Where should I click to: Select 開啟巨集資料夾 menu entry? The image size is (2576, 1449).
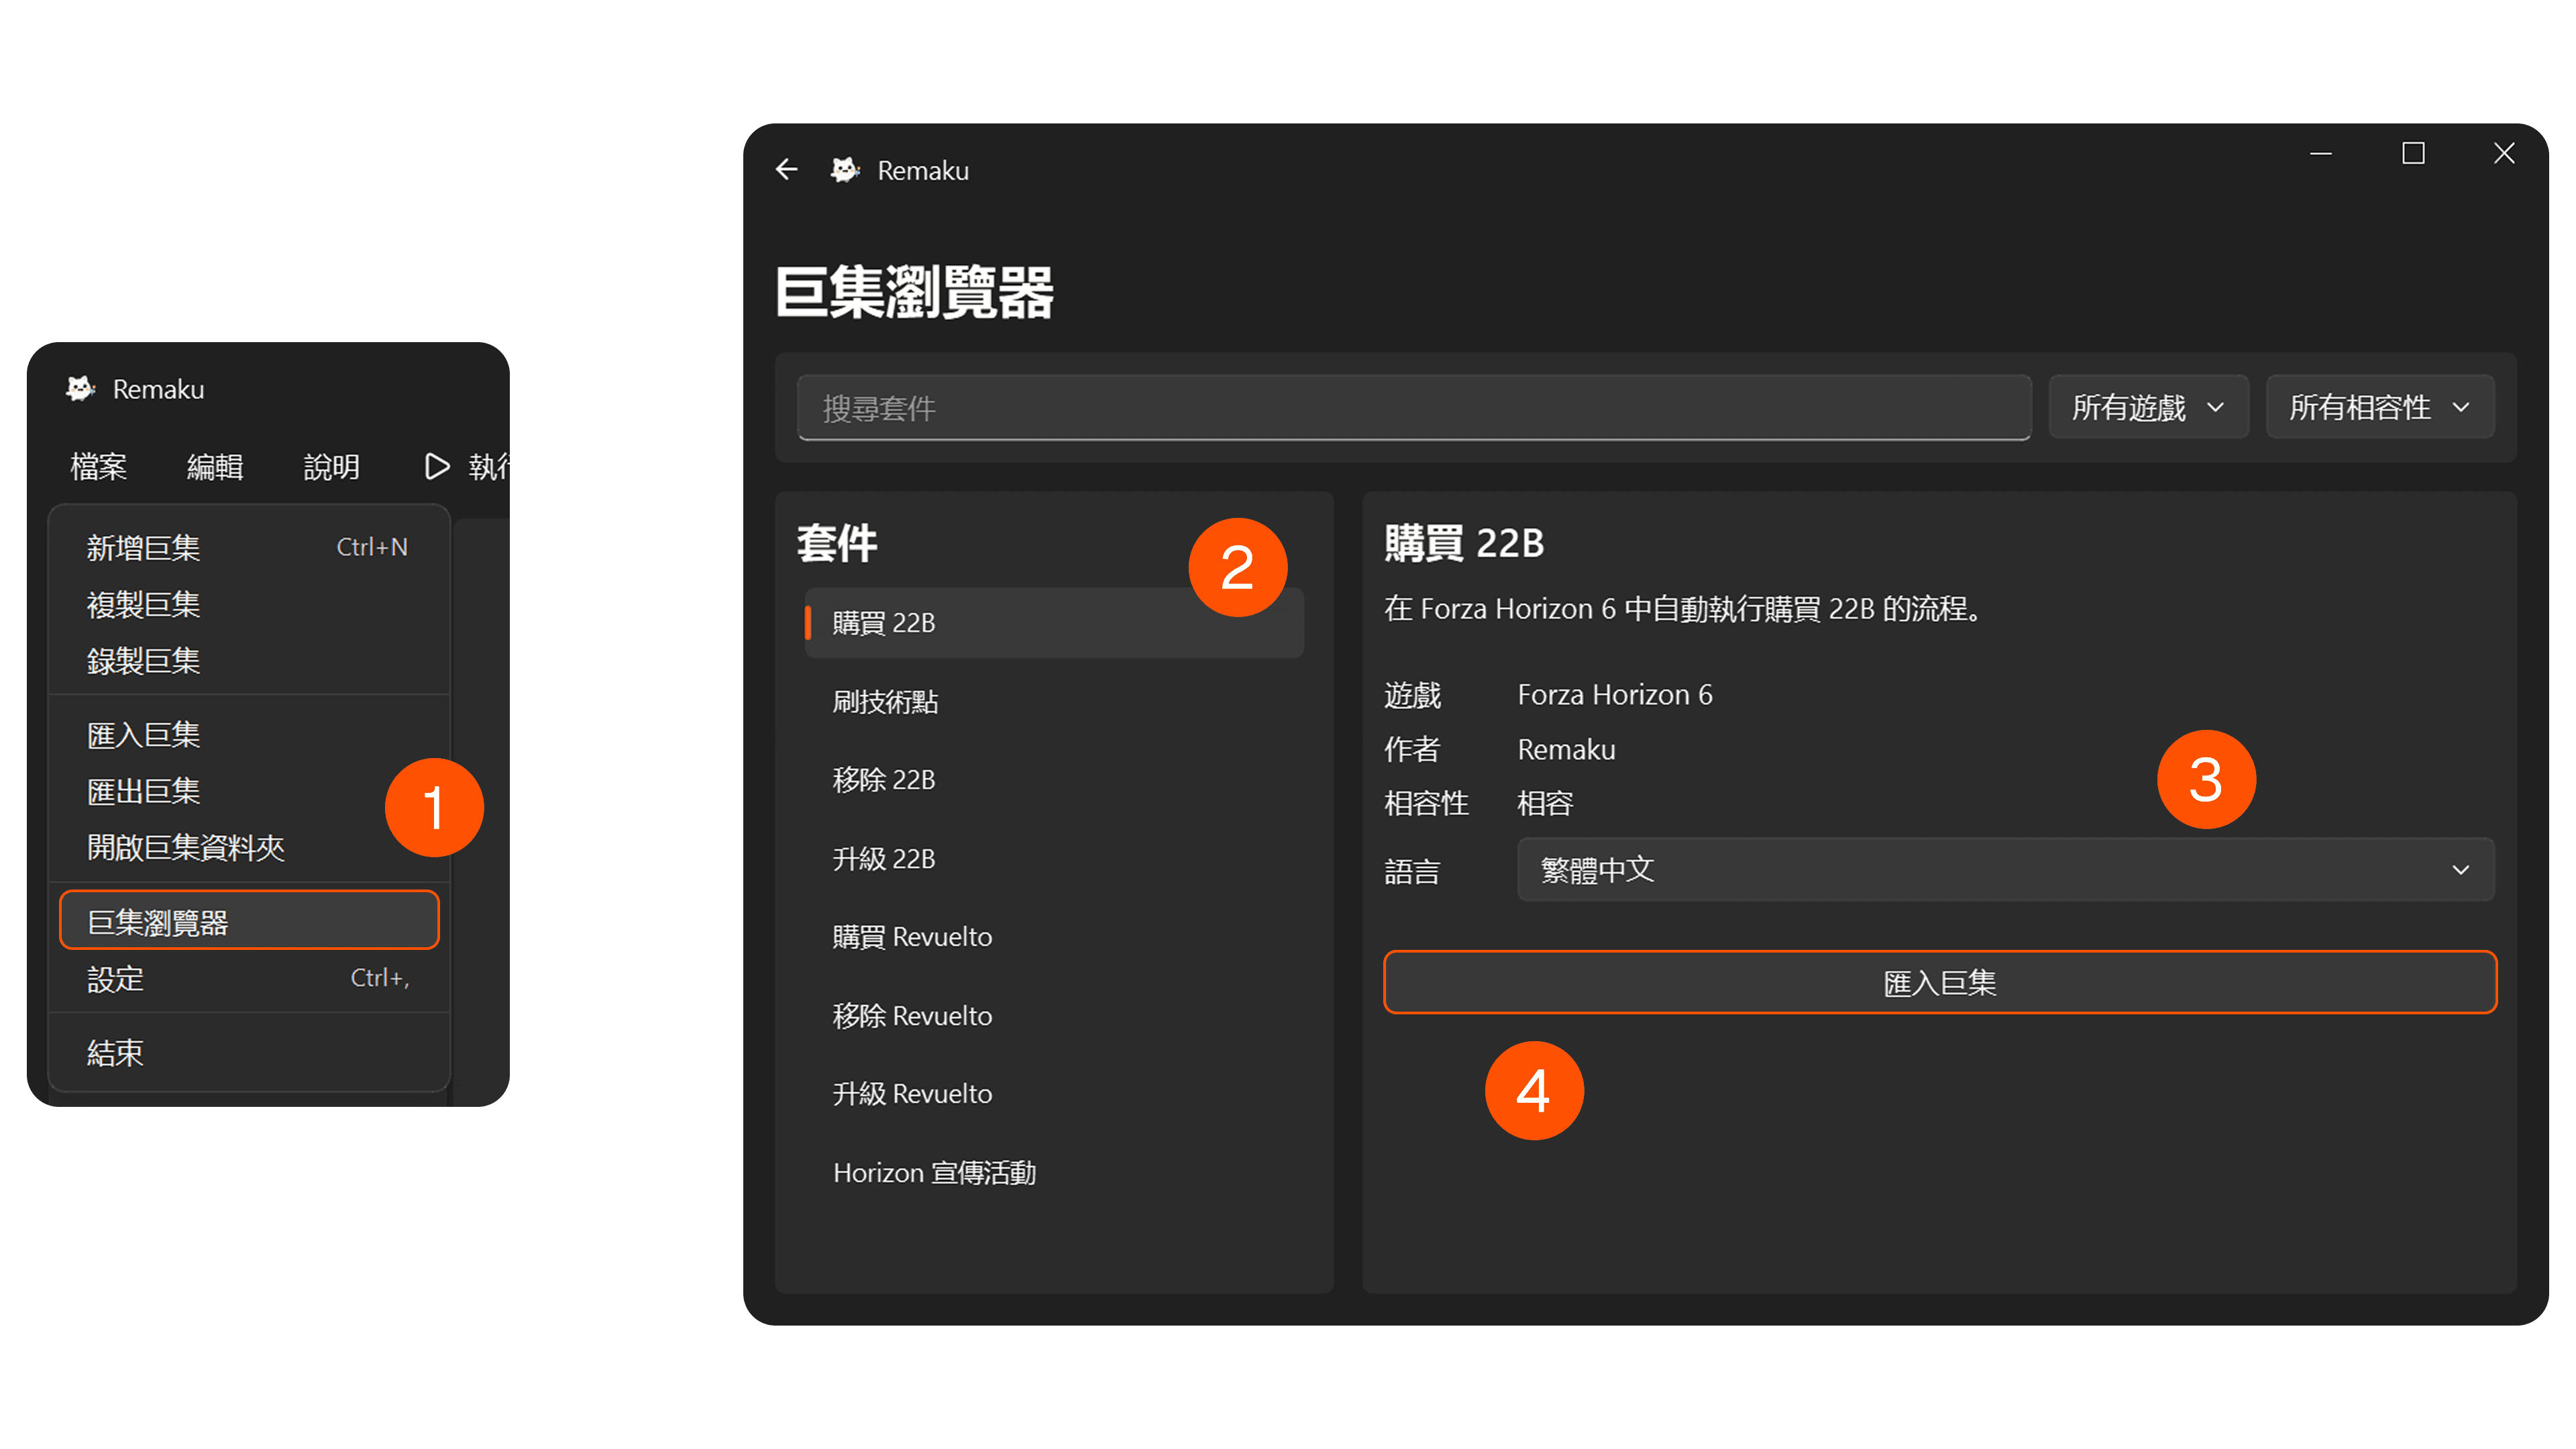pos(249,848)
